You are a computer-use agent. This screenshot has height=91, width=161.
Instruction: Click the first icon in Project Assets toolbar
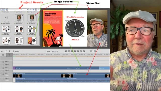[x=2, y=10]
